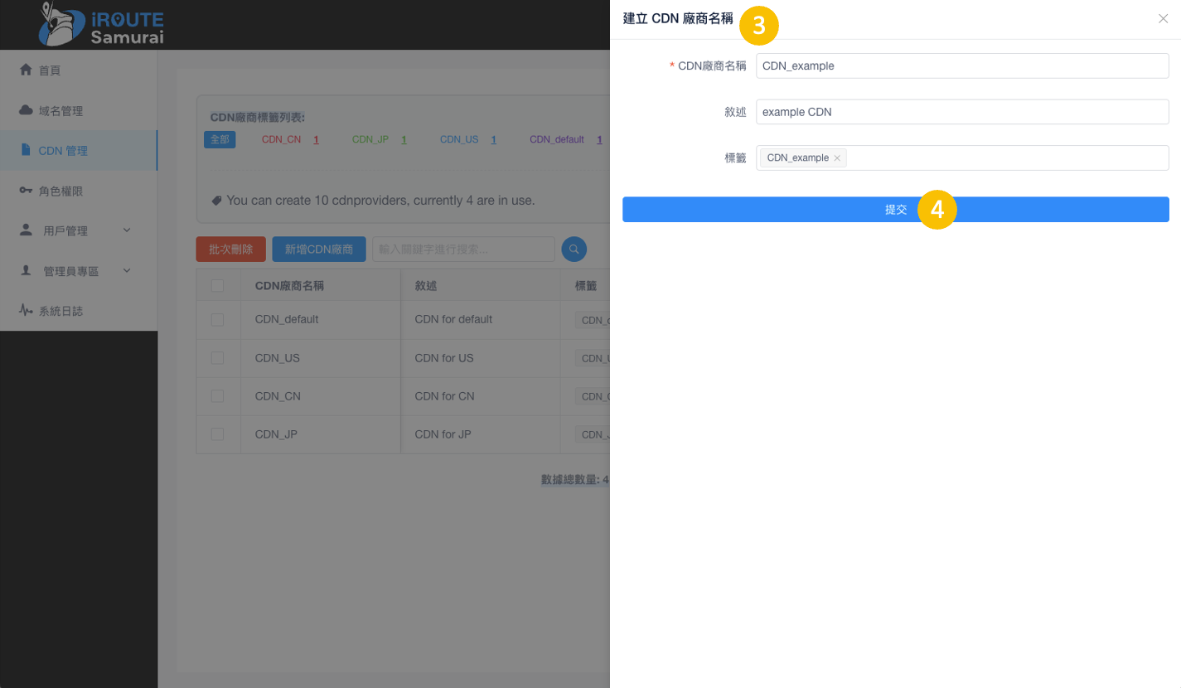Click the pulse icon for 系統日誌
The width and height of the screenshot is (1181, 688).
[x=26, y=311]
